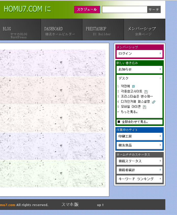Click the disk icon next to 각종참고사이트
177x215 pixels.
tap(146, 91)
